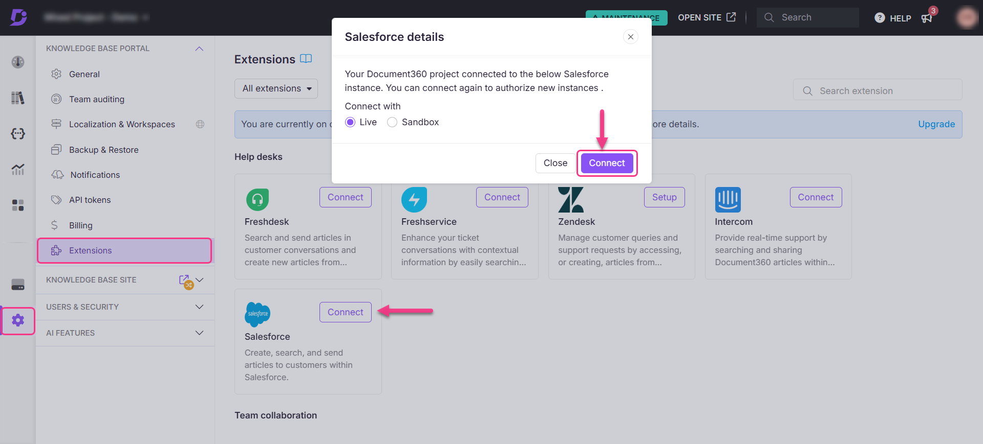Open the API documentation braces icon
This screenshot has width=983, height=444.
pos(18,133)
